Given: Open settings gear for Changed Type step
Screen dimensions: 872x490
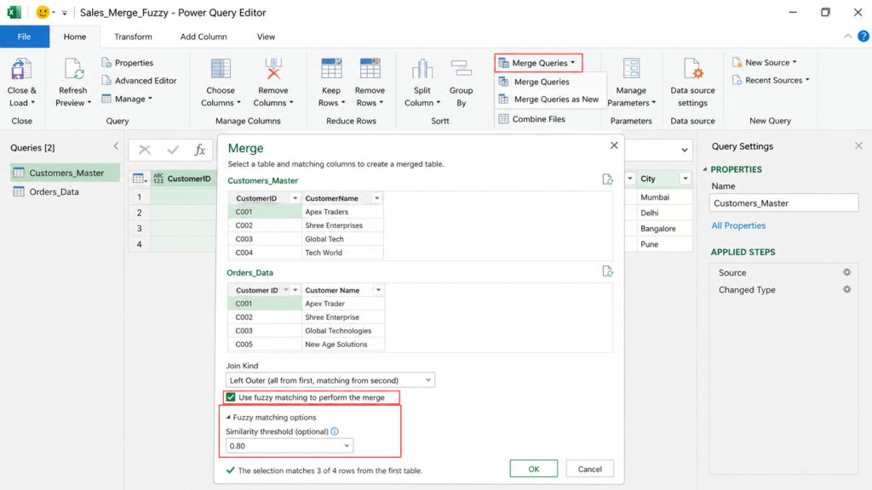Looking at the screenshot, I should click(x=847, y=289).
